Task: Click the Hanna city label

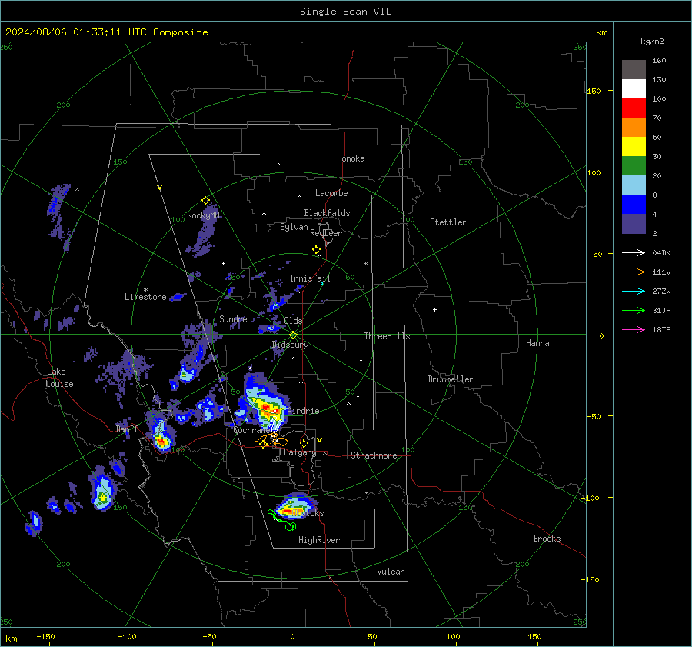Action: point(537,343)
